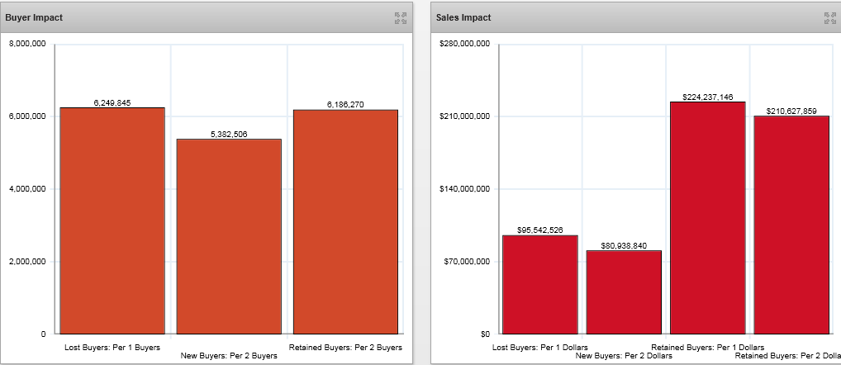Click the 'Retained Buyers: Per 2 Buyers' label
The height and width of the screenshot is (365, 841).
coord(345,348)
